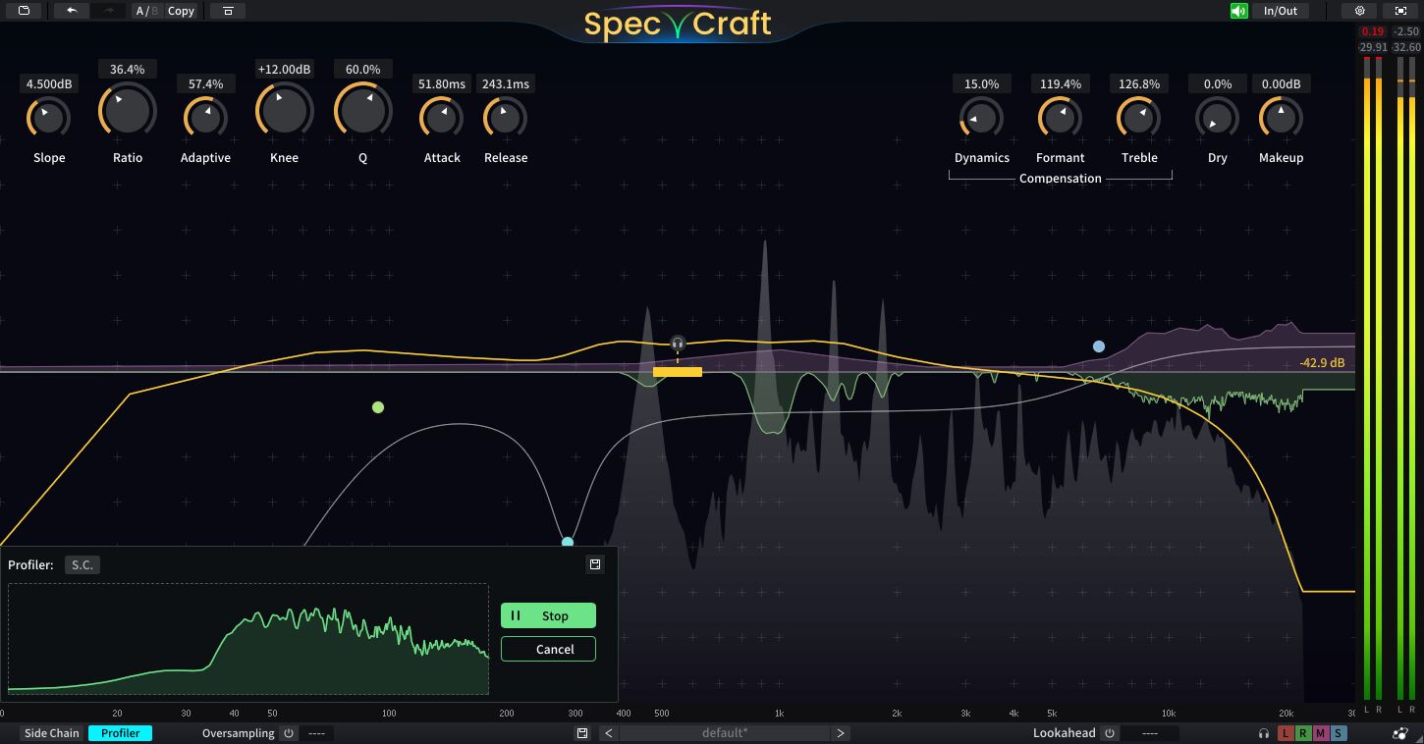Open the preset folder browser
The image size is (1424, 744).
[22, 11]
